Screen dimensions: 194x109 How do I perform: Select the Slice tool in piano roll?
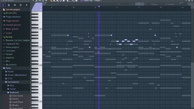[67, 1]
